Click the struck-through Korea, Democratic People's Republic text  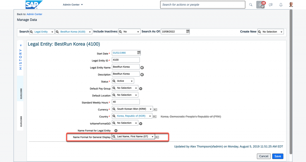[x=191, y=117]
